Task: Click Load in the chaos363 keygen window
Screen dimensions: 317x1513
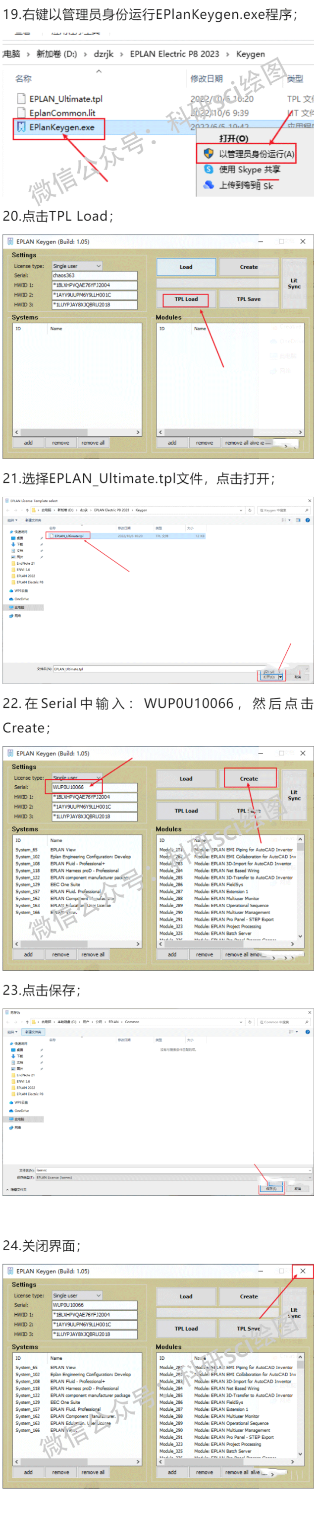Action: [186, 267]
